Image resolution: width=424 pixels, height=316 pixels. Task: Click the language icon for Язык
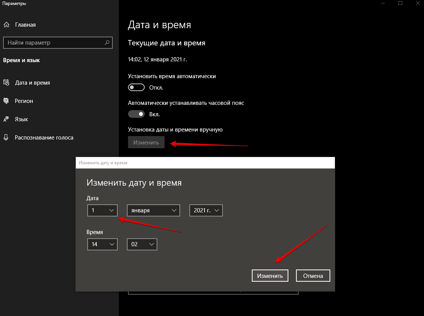pyautogui.click(x=6, y=119)
